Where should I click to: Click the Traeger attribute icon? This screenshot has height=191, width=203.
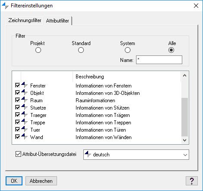[25, 114]
